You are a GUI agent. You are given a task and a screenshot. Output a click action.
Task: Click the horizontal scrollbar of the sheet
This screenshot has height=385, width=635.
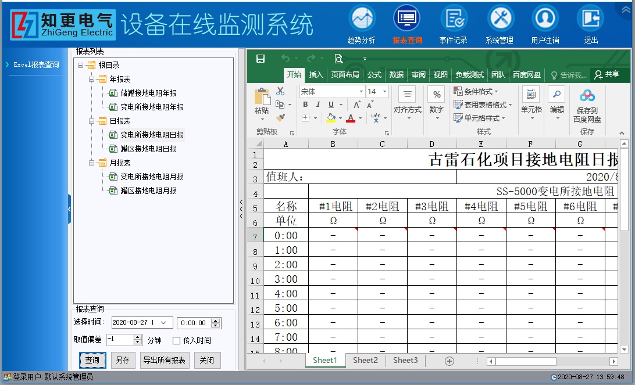pos(552,361)
